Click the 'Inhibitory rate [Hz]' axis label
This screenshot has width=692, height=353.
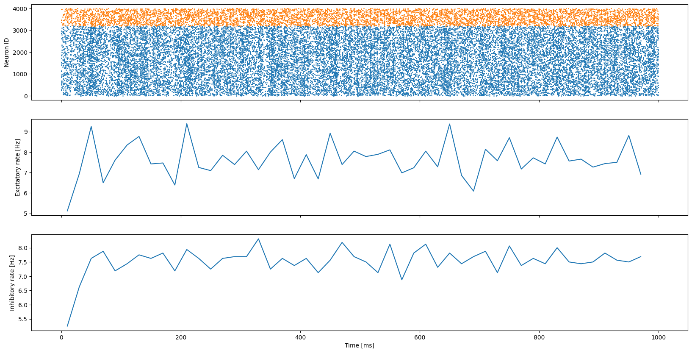[x=12, y=283]
